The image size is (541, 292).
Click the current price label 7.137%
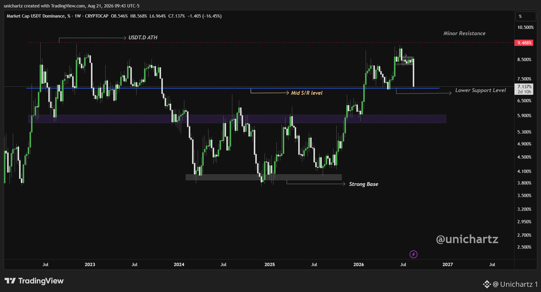click(x=524, y=87)
